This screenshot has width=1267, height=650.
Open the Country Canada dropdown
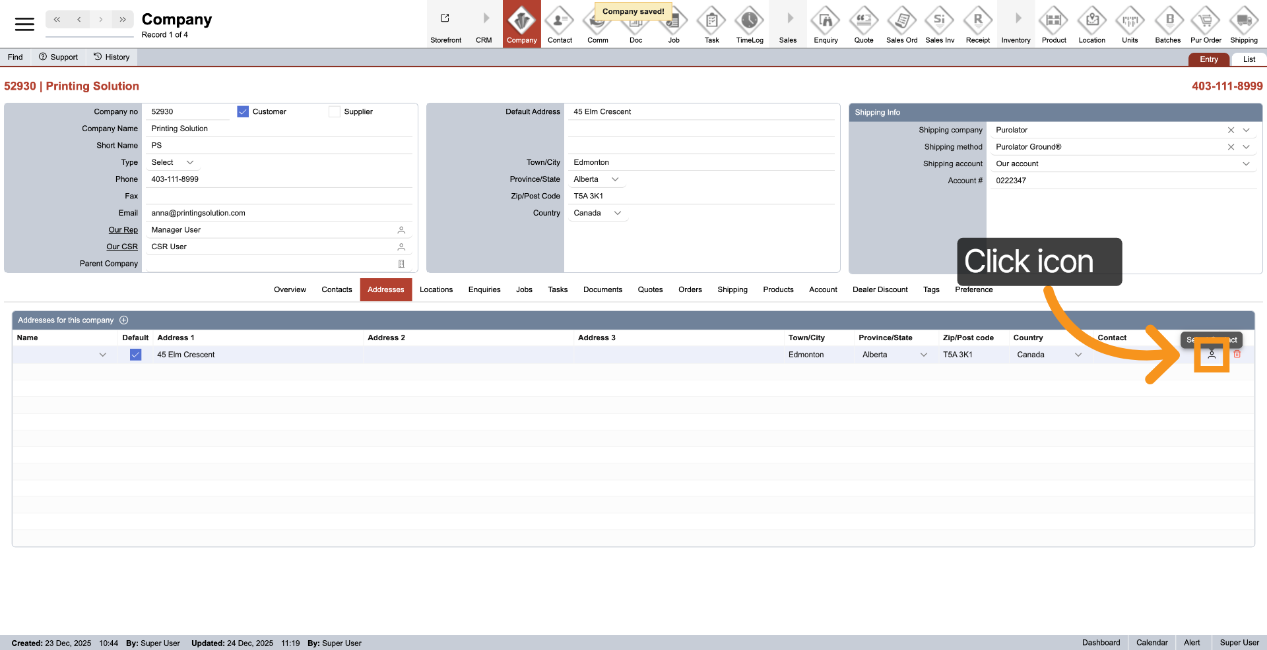pyautogui.click(x=618, y=214)
